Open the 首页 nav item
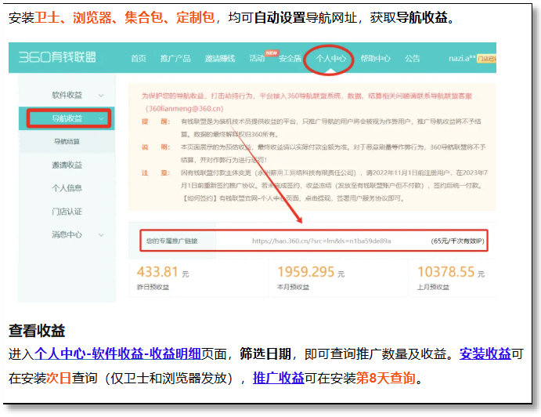The width and height of the screenshot is (541, 417). [x=139, y=58]
